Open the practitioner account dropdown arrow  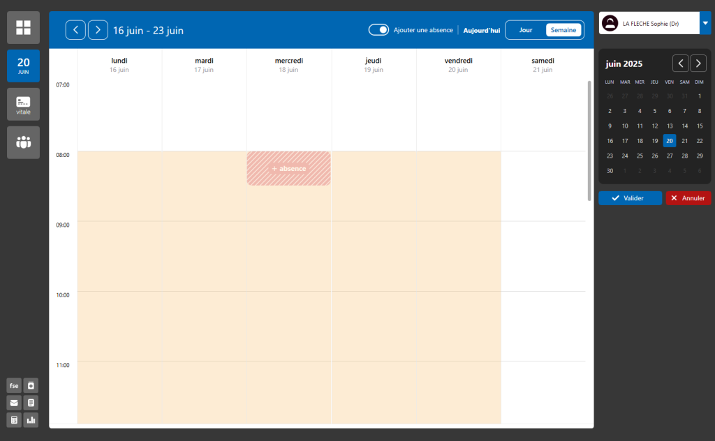click(x=706, y=23)
